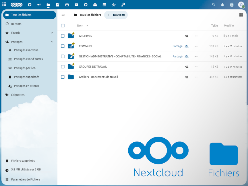Open the Dashboard circle icon in top bar
The width and height of the screenshot is (248, 186).
[x=30, y=5]
